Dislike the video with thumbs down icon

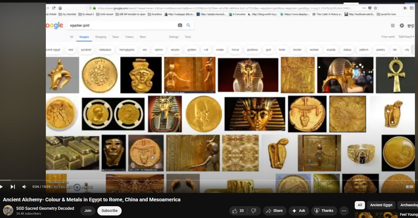point(254,211)
